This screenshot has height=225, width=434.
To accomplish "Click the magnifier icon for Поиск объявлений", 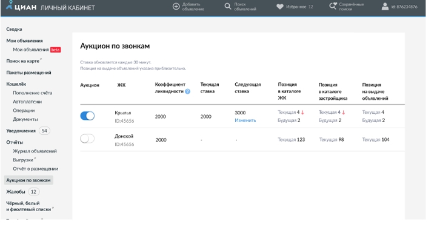I will pyautogui.click(x=227, y=6).
